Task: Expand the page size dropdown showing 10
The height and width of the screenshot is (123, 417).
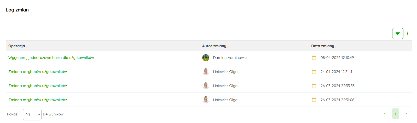Action: (x=32, y=114)
